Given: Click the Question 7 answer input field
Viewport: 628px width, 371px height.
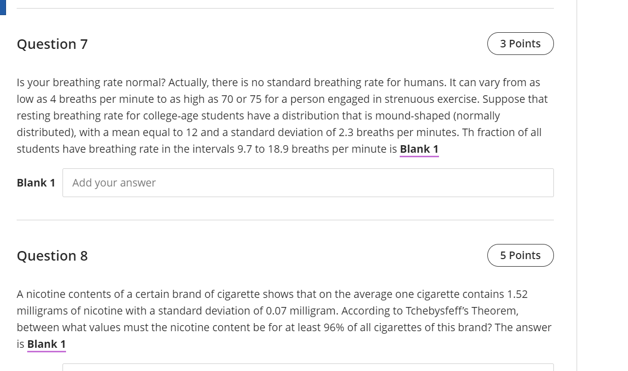Looking at the screenshot, I should (x=308, y=182).
